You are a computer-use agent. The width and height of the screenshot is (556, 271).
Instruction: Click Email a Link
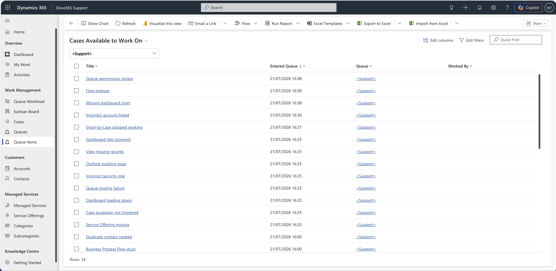point(202,23)
